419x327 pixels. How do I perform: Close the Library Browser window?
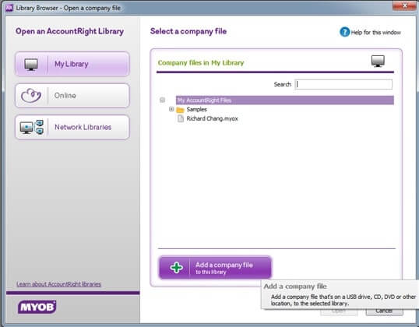click(x=404, y=5)
